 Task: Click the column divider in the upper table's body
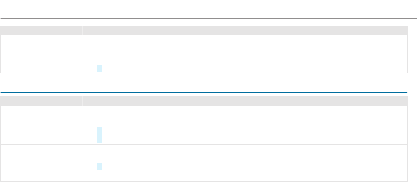click(83, 54)
